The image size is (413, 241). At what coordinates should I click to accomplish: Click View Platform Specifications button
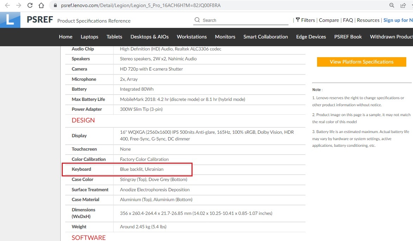(x=362, y=62)
